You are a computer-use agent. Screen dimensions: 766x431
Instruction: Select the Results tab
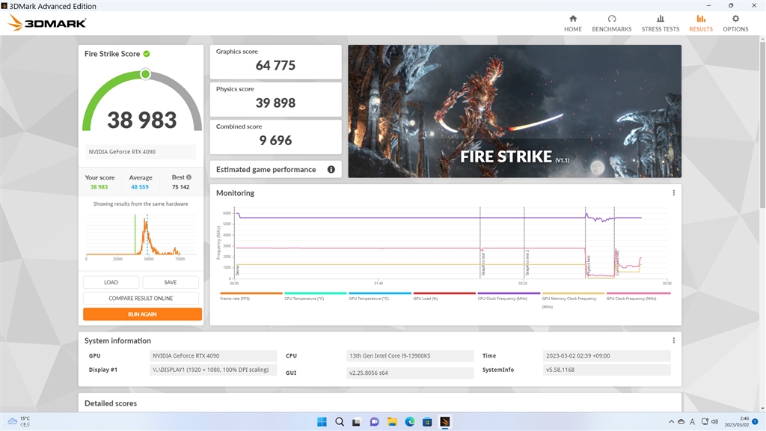(700, 23)
